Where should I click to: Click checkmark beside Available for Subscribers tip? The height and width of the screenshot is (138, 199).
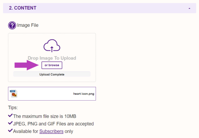click(x=10, y=130)
